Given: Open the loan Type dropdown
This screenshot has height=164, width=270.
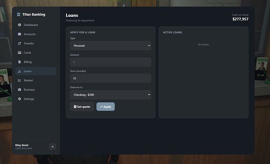Looking at the screenshot, I should point(111,45).
